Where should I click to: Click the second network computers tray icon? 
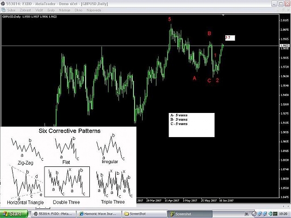264,214
